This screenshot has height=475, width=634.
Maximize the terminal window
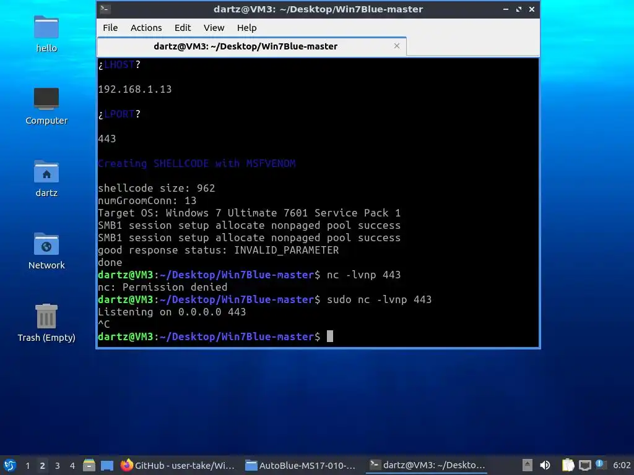click(x=519, y=9)
